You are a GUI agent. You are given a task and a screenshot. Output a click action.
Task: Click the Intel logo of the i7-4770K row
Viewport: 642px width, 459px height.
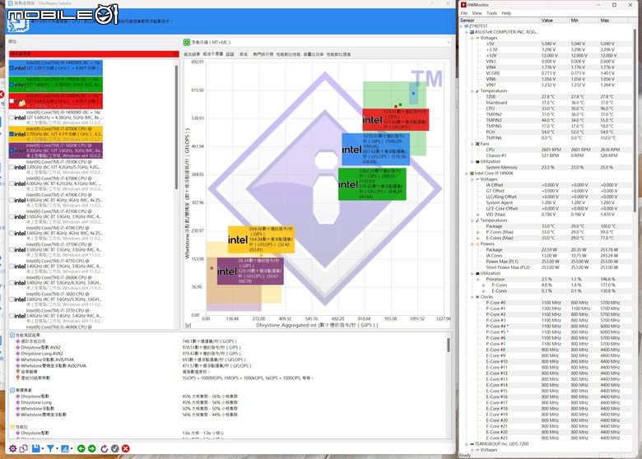click(20, 217)
